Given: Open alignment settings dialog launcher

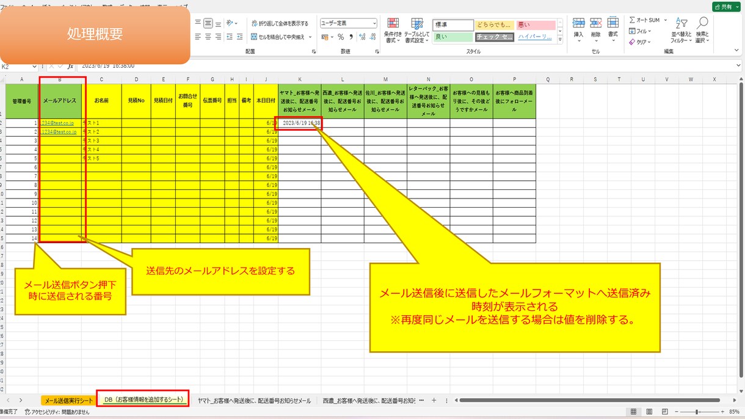Looking at the screenshot, I should pyautogui.click(x=314, y=52).
